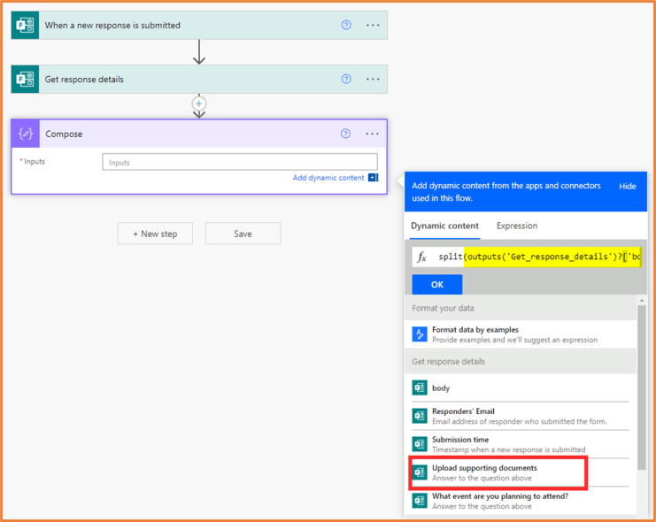Click the 'Format data by examples' icon
This screenshot has width=656, height=522.
[x=420, y=334]
